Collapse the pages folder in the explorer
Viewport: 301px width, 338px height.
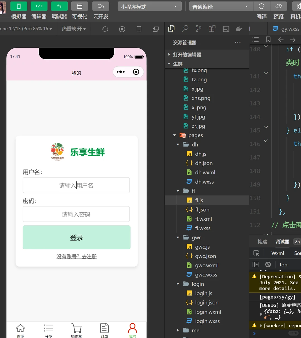174,135
